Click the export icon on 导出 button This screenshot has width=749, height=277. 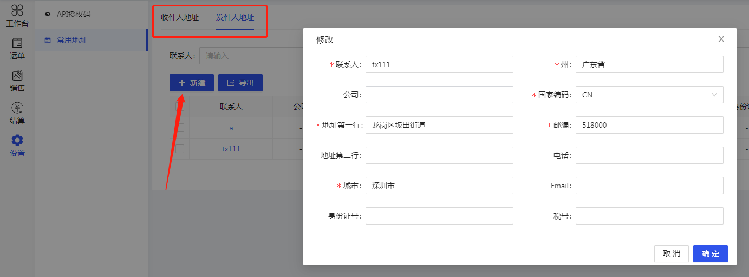coord(231,83)
